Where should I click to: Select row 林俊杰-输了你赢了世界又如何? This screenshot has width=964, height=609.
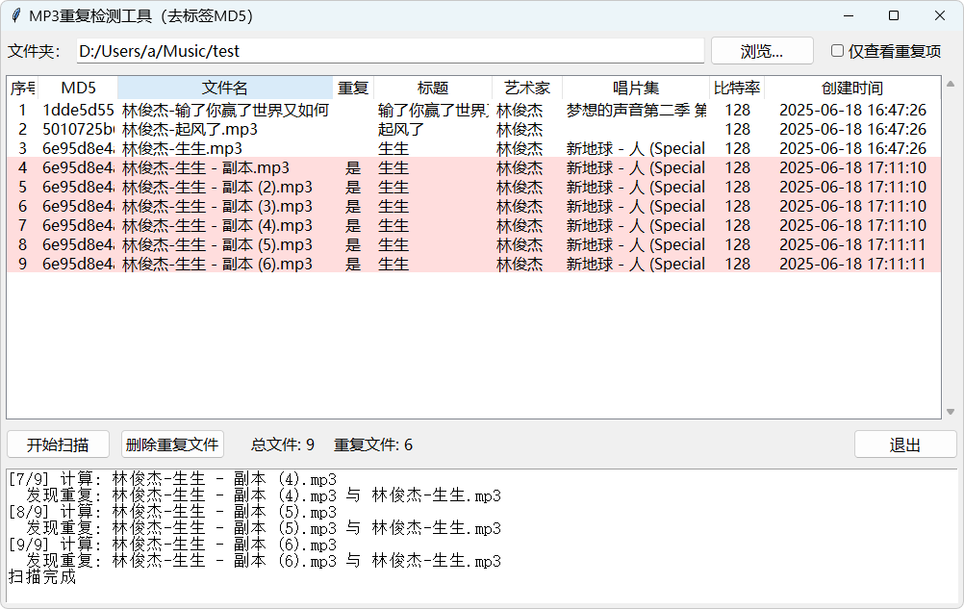point(473,110)
